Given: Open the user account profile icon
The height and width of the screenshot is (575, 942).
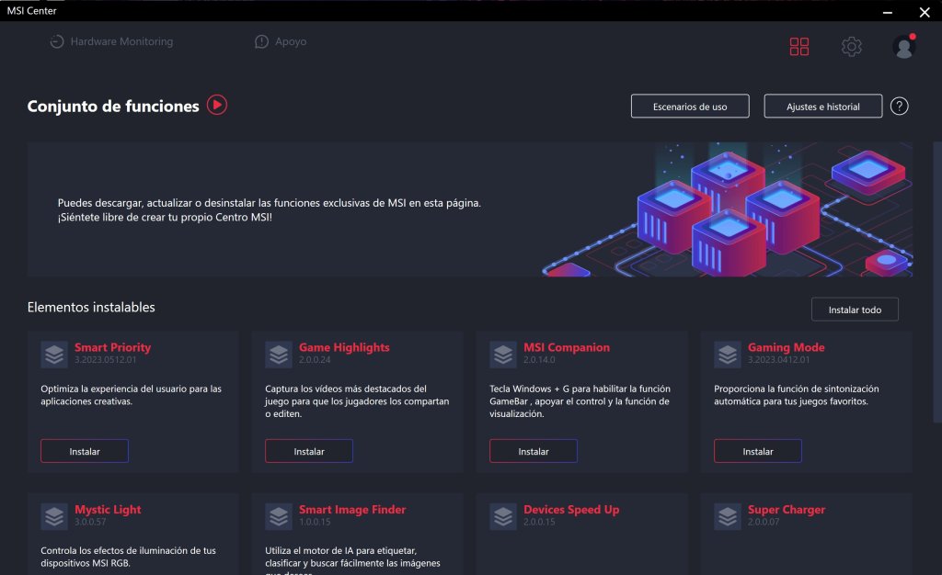Looking at the screenshot, I should (903, 46).
